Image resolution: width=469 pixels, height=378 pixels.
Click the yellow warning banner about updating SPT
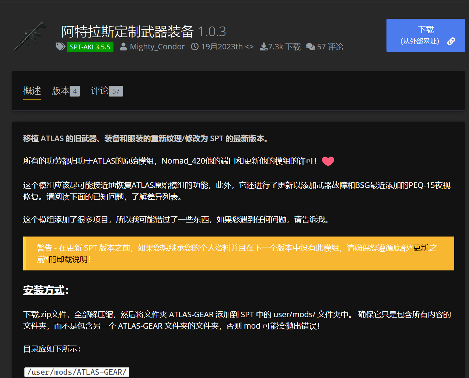239,253
